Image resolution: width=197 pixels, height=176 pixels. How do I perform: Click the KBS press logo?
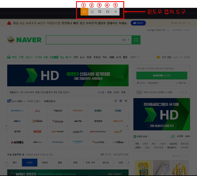coord(17,121)
